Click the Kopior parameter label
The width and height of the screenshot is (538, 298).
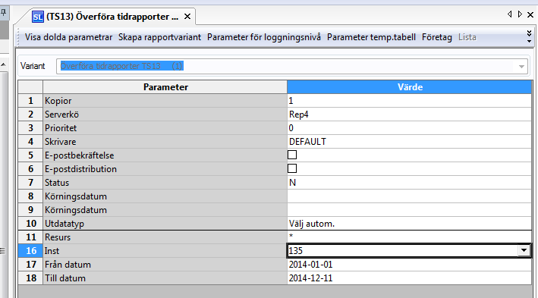[x=58, y=101]
